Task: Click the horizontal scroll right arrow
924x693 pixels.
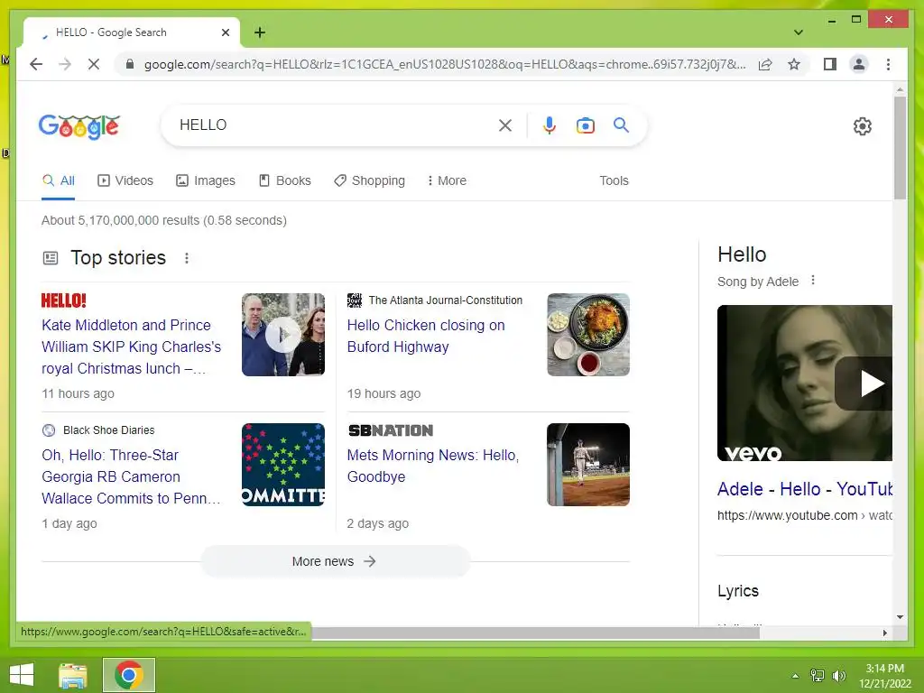Action: click(x=884, y=633)
